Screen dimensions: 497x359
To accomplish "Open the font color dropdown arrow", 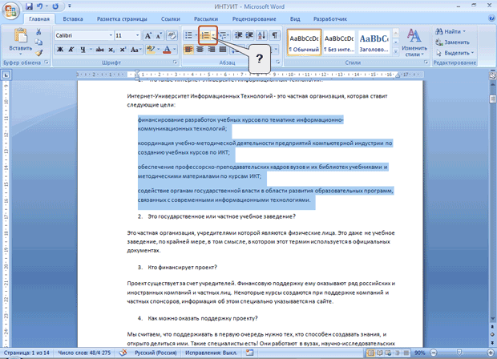I will click(174, 50).
